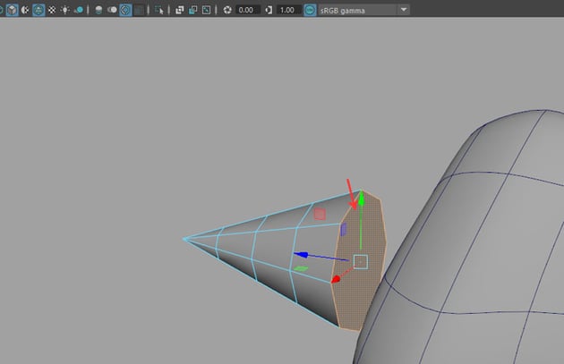The height and width of the screenshot is (364, 564).
Task: Toggle Wireframe on Shaded display
Action: pyautogui.click(x=38, y=10)
